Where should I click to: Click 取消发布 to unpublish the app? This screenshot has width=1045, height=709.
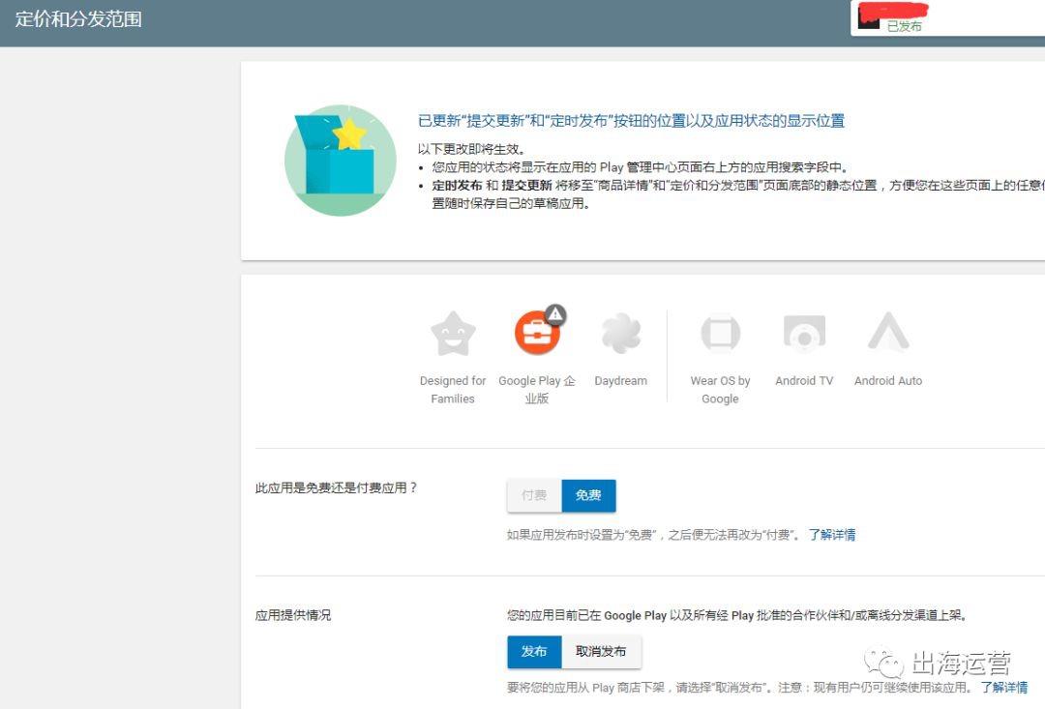601,652
